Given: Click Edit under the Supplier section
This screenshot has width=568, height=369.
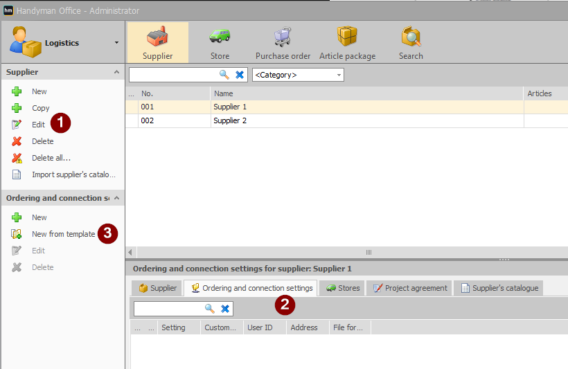Looking at the screenshot, I should [38, 125].
